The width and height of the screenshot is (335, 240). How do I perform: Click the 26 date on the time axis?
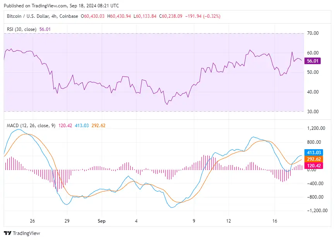coord(32,221)
